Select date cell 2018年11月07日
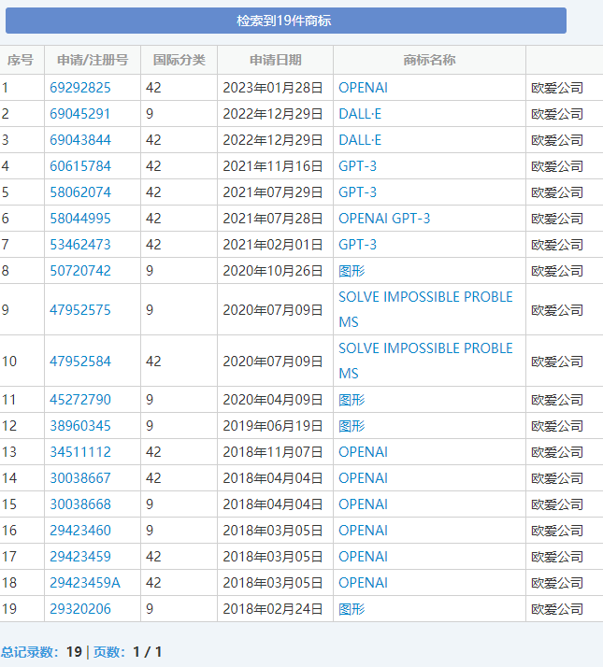The height and width of the screenshot is (667, 603). [273, 452]
